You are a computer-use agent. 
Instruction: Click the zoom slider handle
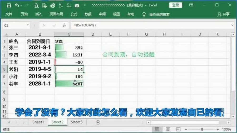click(202, 129)
